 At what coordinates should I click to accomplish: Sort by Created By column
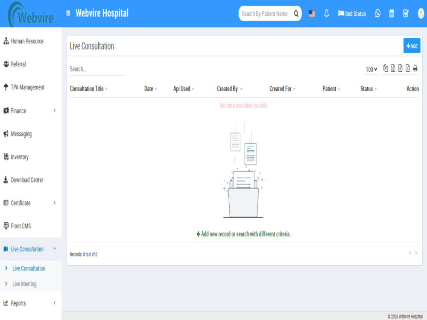pos(230,89)
